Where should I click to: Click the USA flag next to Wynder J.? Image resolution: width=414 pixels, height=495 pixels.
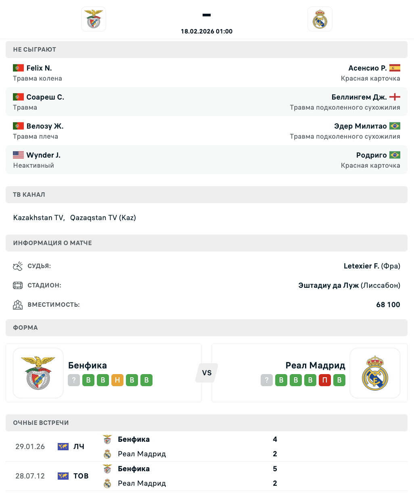[18, 155]
